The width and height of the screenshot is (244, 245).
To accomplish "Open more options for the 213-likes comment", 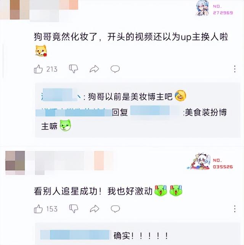I will pyautogui.click(x=234, y=69).
